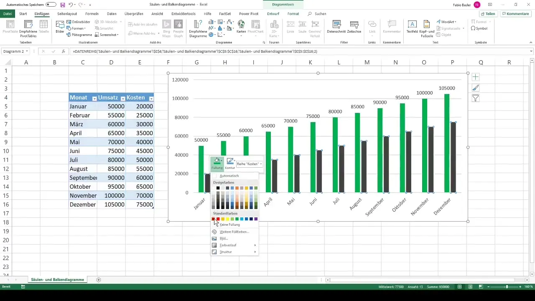Click the Kommentare button
The height and width of the screenshot is (301, 535).
tap(515, 14)
